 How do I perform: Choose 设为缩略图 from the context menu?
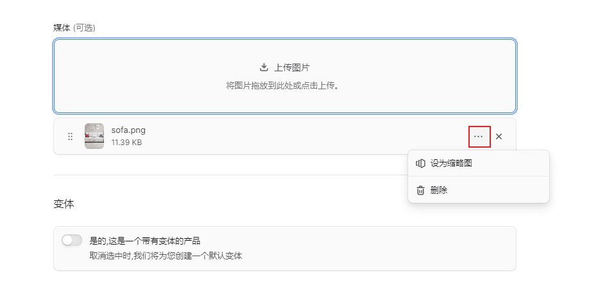click(x=452, y=163)
